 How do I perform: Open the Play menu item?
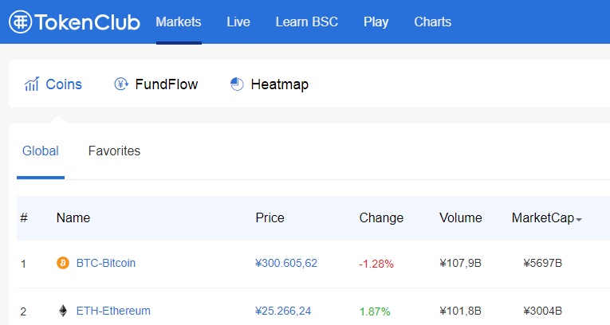376,22
